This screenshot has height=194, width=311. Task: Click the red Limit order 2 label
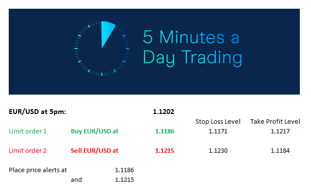pyautogui.click(x=28, y=150)
